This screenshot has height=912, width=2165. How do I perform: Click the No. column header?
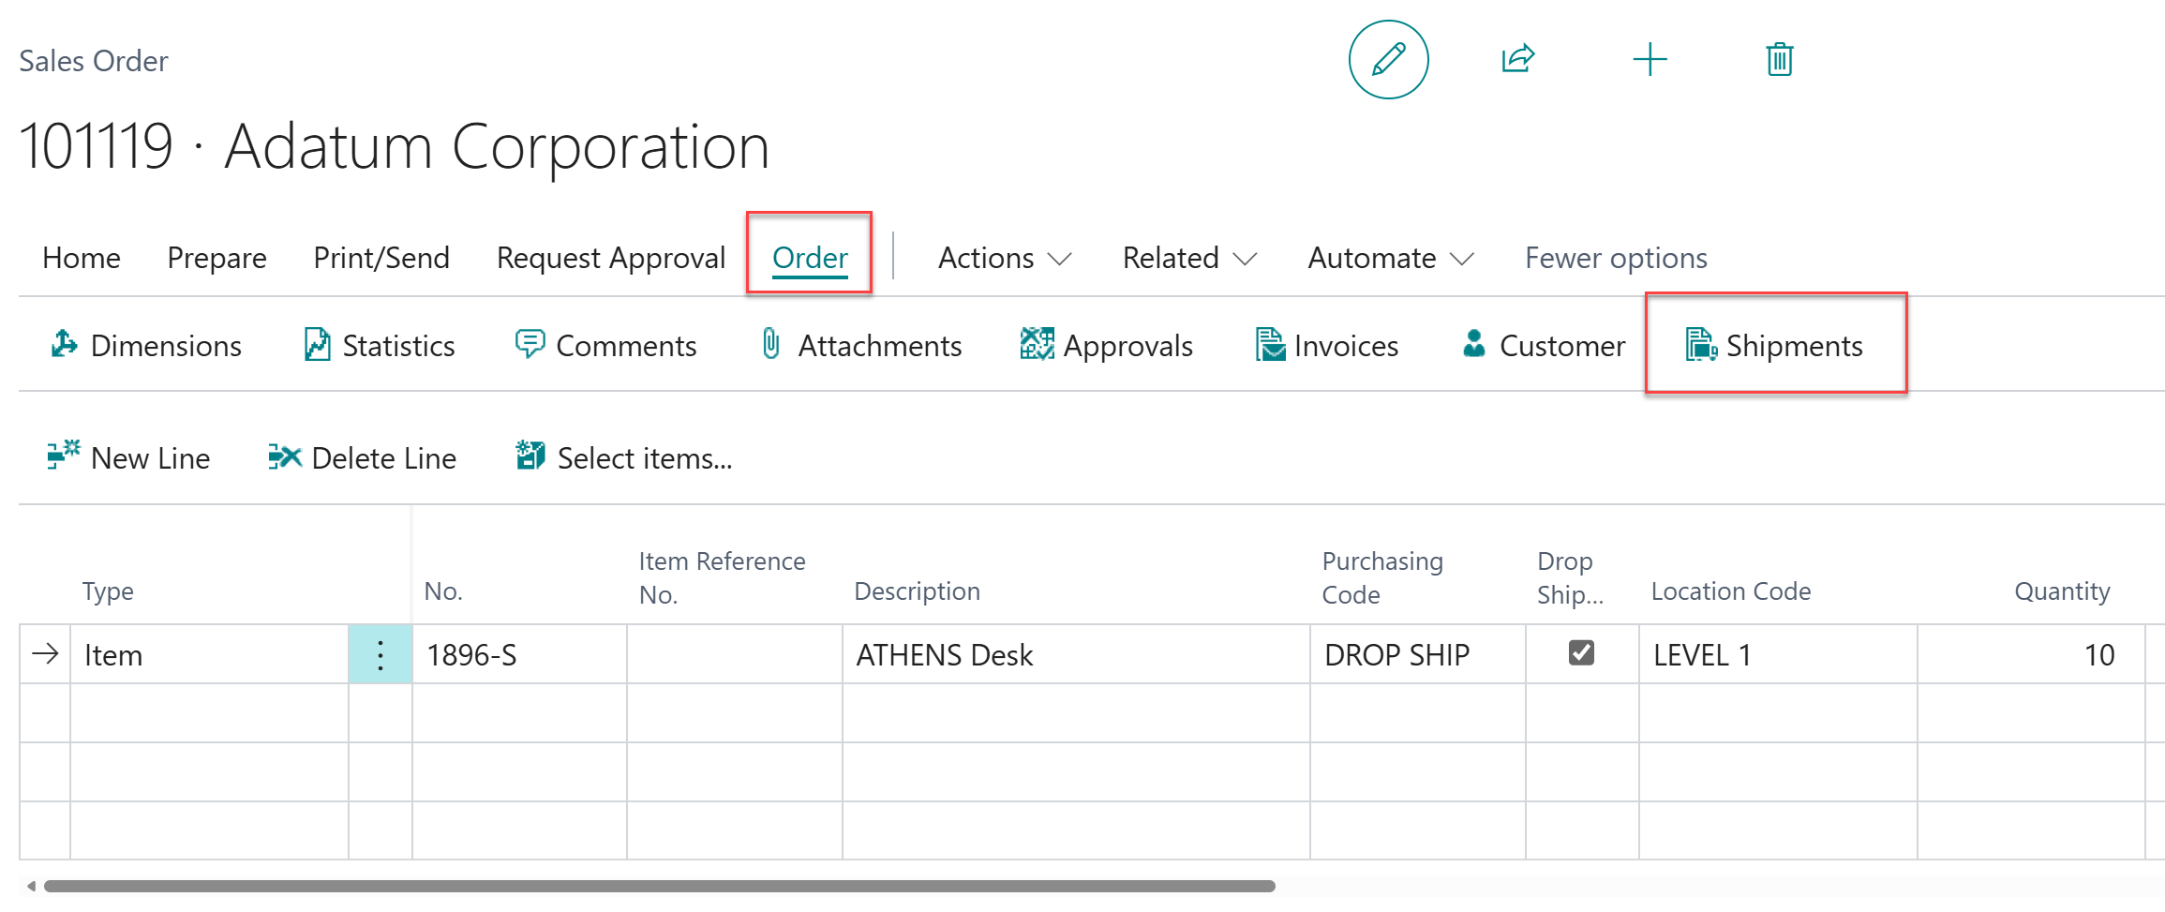(x=442, y=591)
